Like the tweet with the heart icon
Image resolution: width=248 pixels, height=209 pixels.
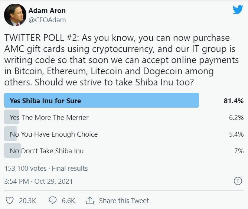tap(9, 200)
